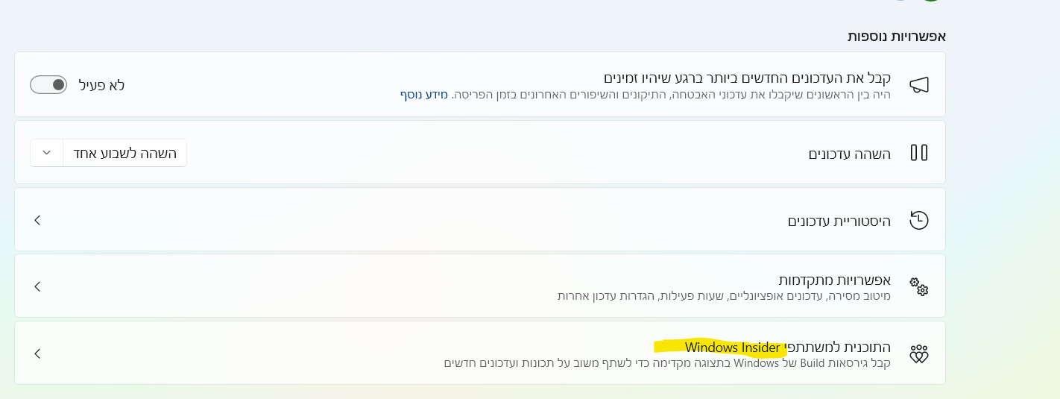Expand the אפשרויות מתקדמות row chevron
Screen dimensions: 1060x399
tap(37, 286)
